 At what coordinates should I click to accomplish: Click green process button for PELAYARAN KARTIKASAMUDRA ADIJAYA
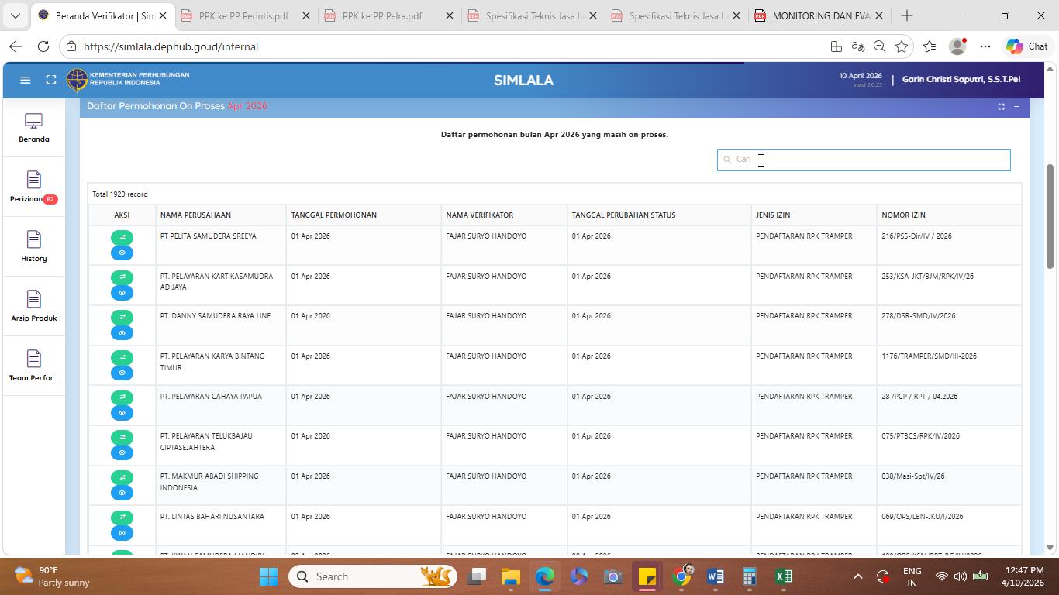pos(122,277)
